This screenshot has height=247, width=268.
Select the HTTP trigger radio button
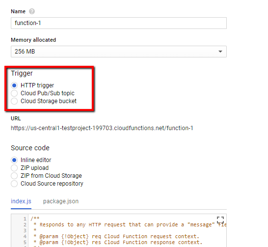(14, 85)
